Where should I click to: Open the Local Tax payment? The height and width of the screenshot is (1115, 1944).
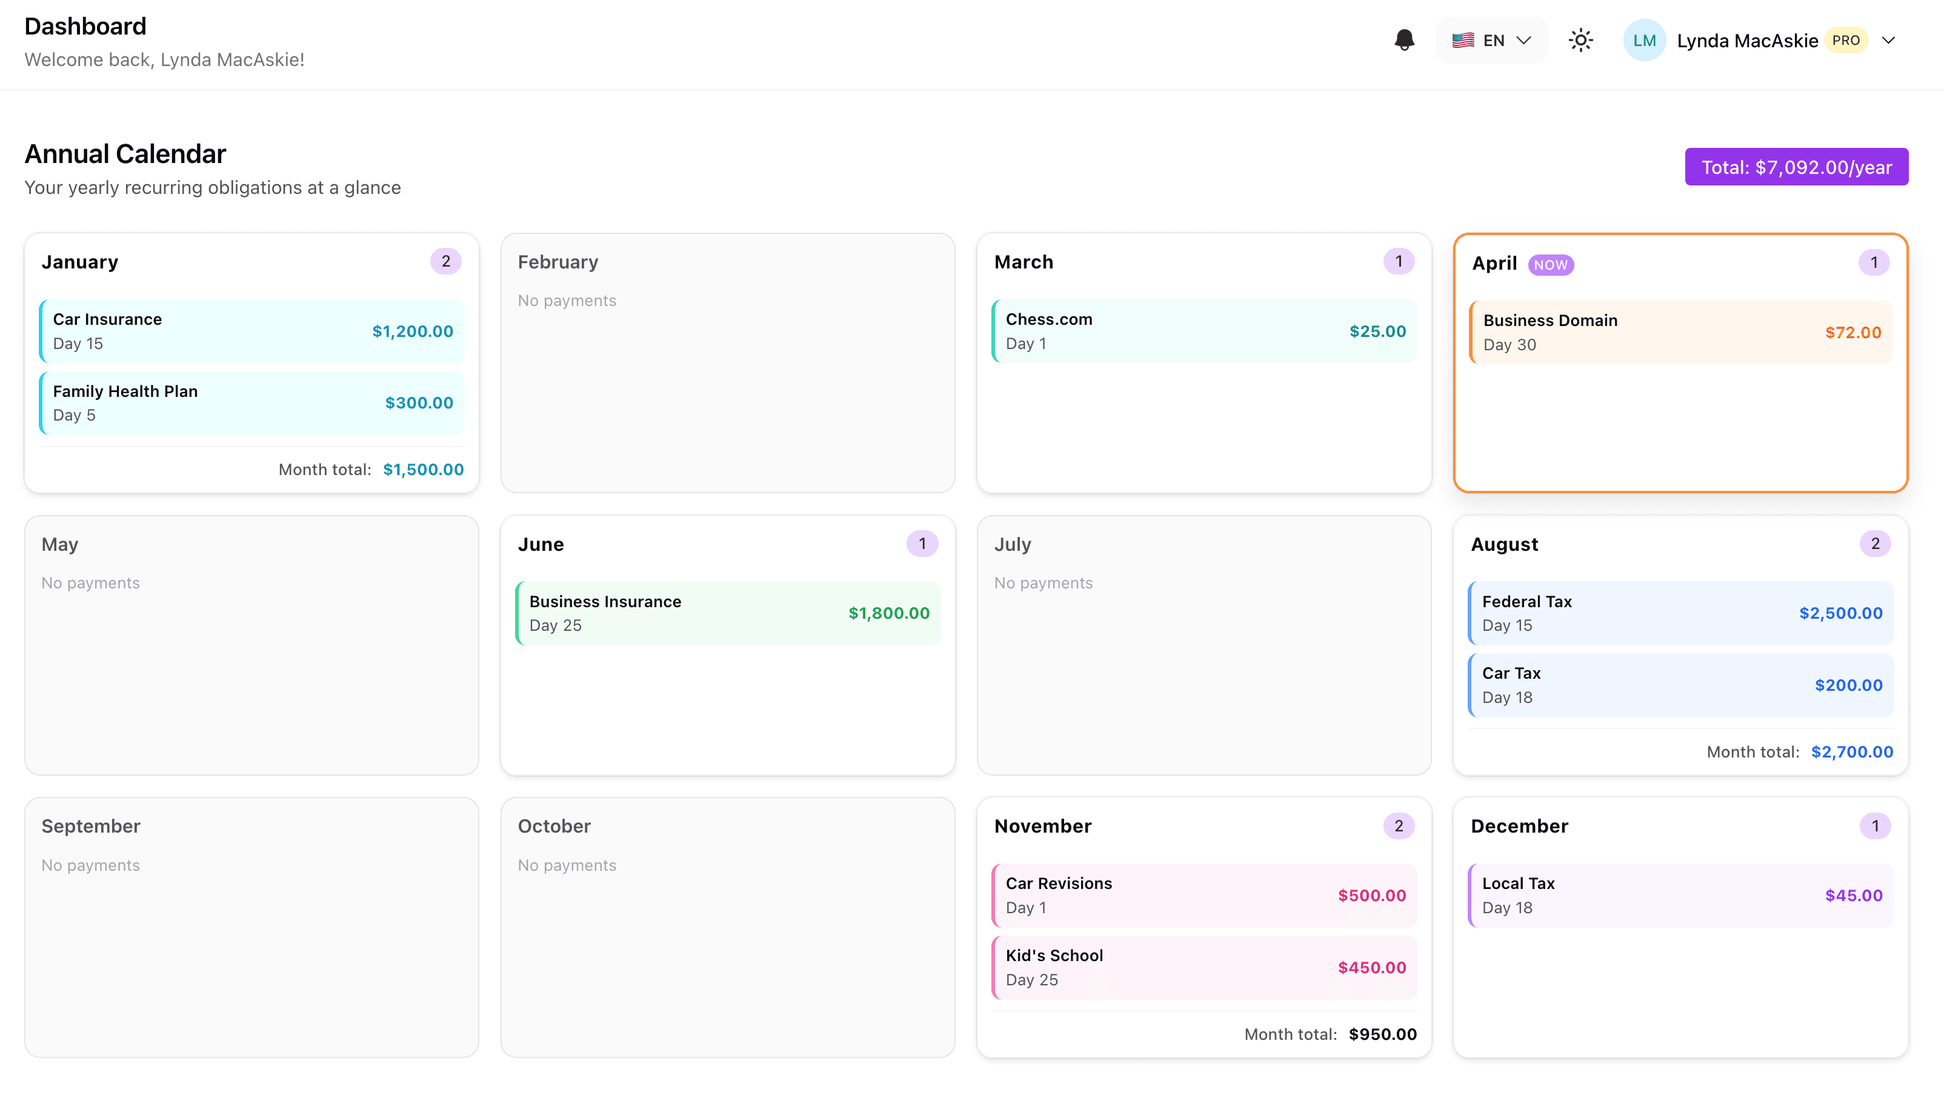click(1680, 894)
